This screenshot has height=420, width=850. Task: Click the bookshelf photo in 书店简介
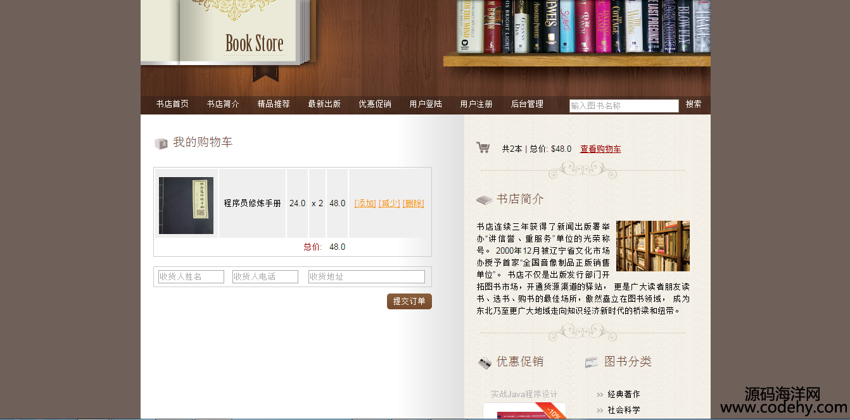pos(653,246)
